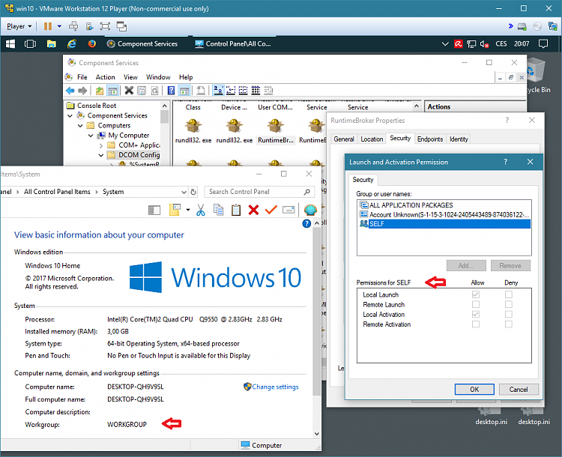Toggle Allow checkbox for Local Activation
This screenshot has height=457, width=562.
[x=476, y=315]
